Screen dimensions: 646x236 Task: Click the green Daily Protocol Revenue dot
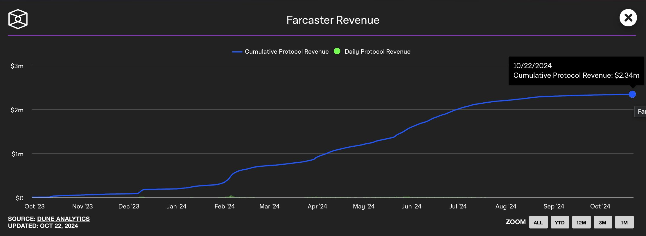337,51
